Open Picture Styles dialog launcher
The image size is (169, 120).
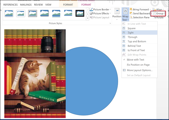click(110, 23)
